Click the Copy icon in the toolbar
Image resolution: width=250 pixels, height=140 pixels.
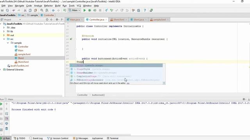coord(30,10)
